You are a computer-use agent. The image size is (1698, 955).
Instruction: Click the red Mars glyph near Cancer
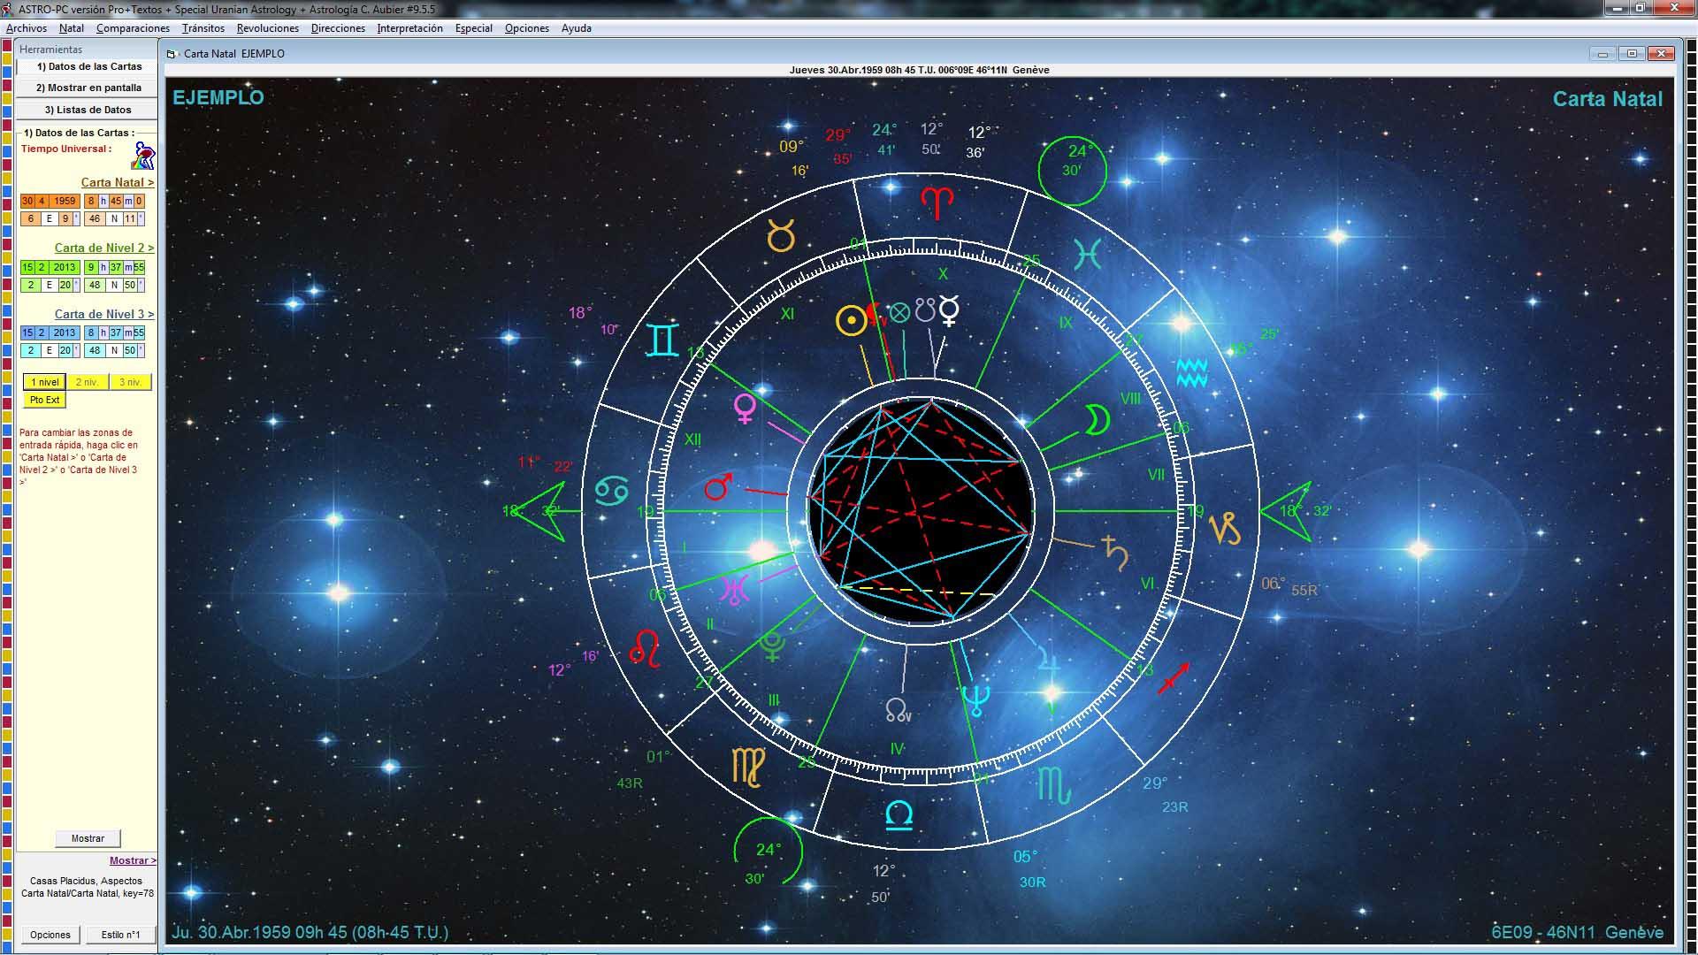coord(718,486)
